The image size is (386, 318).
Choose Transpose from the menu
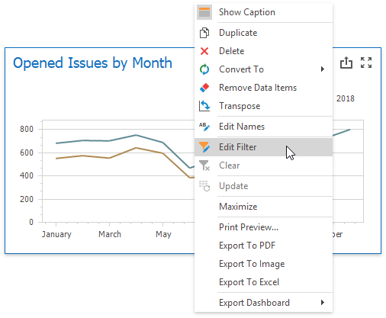pos(264,106)
